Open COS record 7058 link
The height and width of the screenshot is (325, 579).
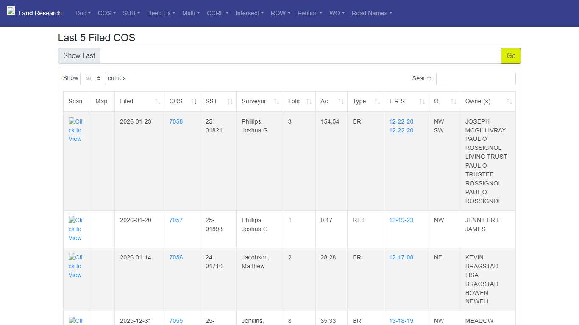[x=176, y=121]
